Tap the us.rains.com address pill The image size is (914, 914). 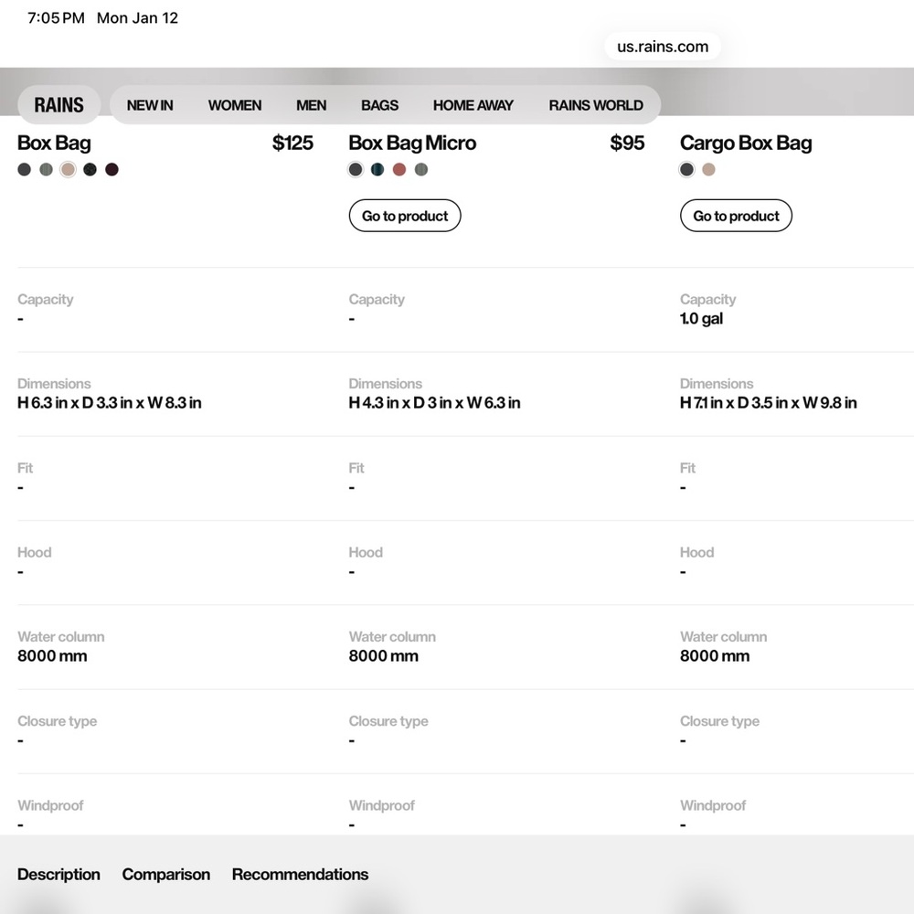click(x=663, y=47)
